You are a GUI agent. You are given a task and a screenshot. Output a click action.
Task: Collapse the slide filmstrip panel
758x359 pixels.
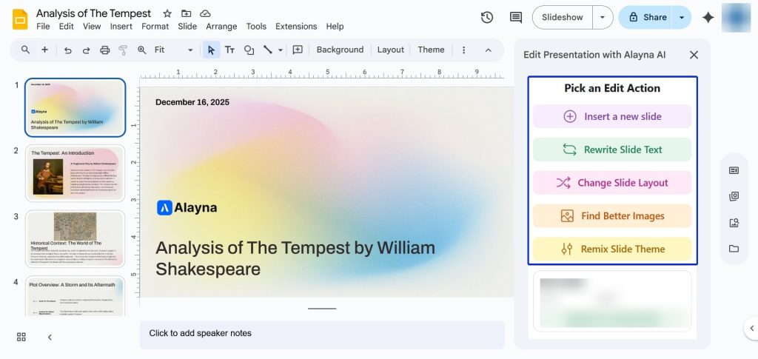pos(50,337)
